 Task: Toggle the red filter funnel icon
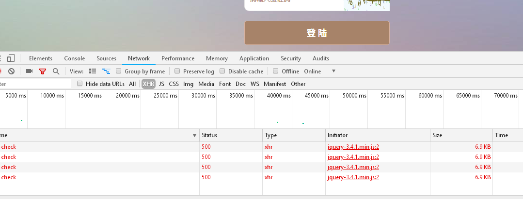click(x=42, y=71)
